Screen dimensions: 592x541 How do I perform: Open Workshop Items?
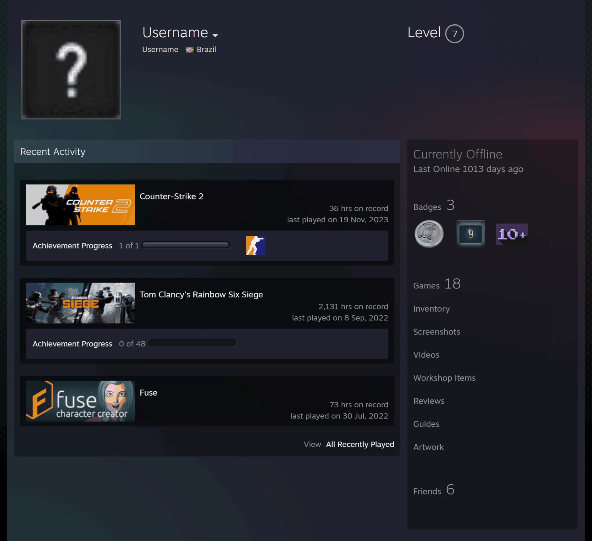444,378
